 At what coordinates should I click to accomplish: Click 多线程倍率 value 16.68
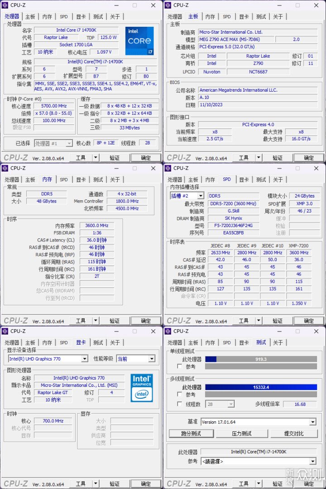pos(300,404)
